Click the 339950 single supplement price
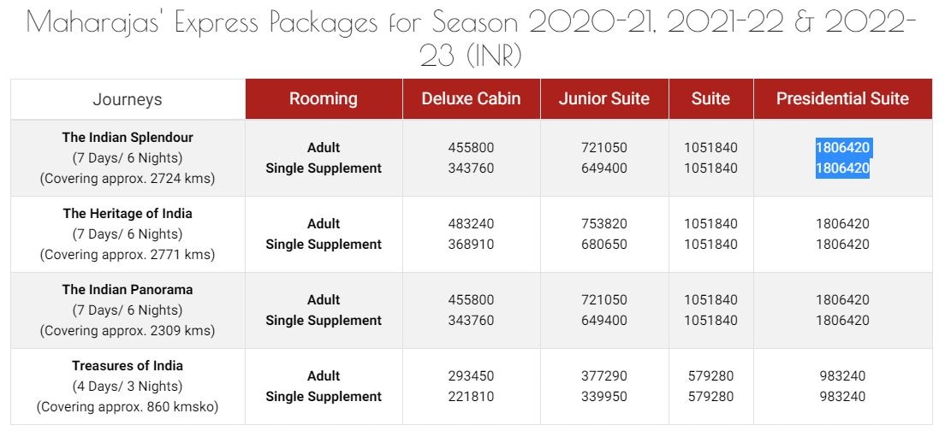The width and height of the screenshot is (945, 437). [x=603, y=396]
